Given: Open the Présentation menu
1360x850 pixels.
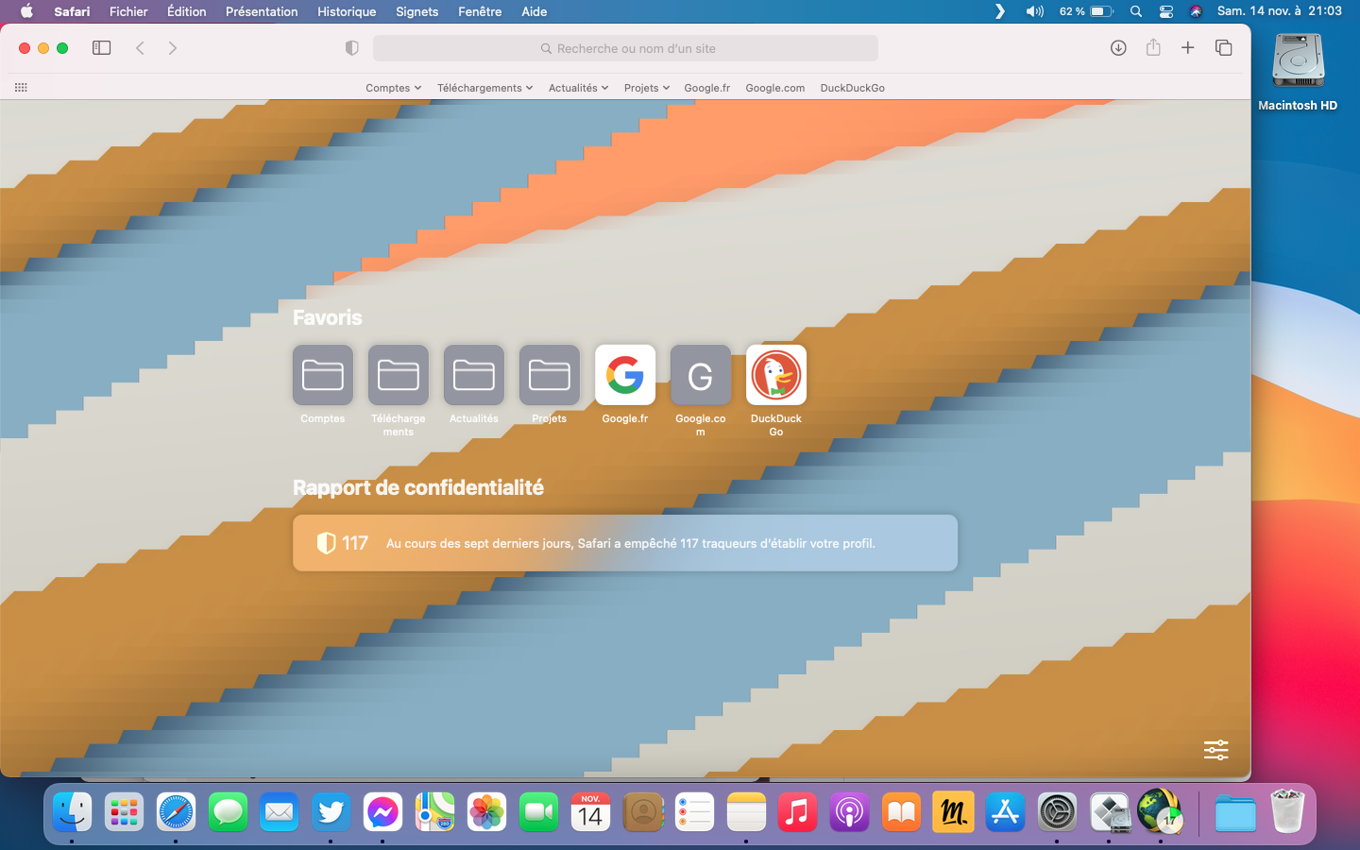Looking at the screenshot, I should click(x=262, y=11).
